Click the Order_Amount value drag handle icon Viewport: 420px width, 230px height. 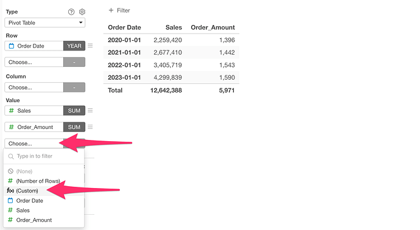click(90, 127)
